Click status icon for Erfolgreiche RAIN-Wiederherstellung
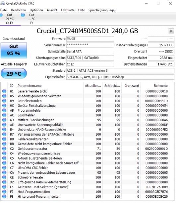The image size is (176, 203). (x=4, y=182)
